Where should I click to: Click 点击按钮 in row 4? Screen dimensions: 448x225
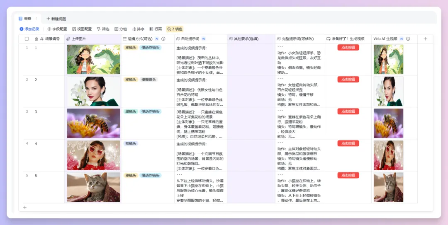tap(348, 143)
